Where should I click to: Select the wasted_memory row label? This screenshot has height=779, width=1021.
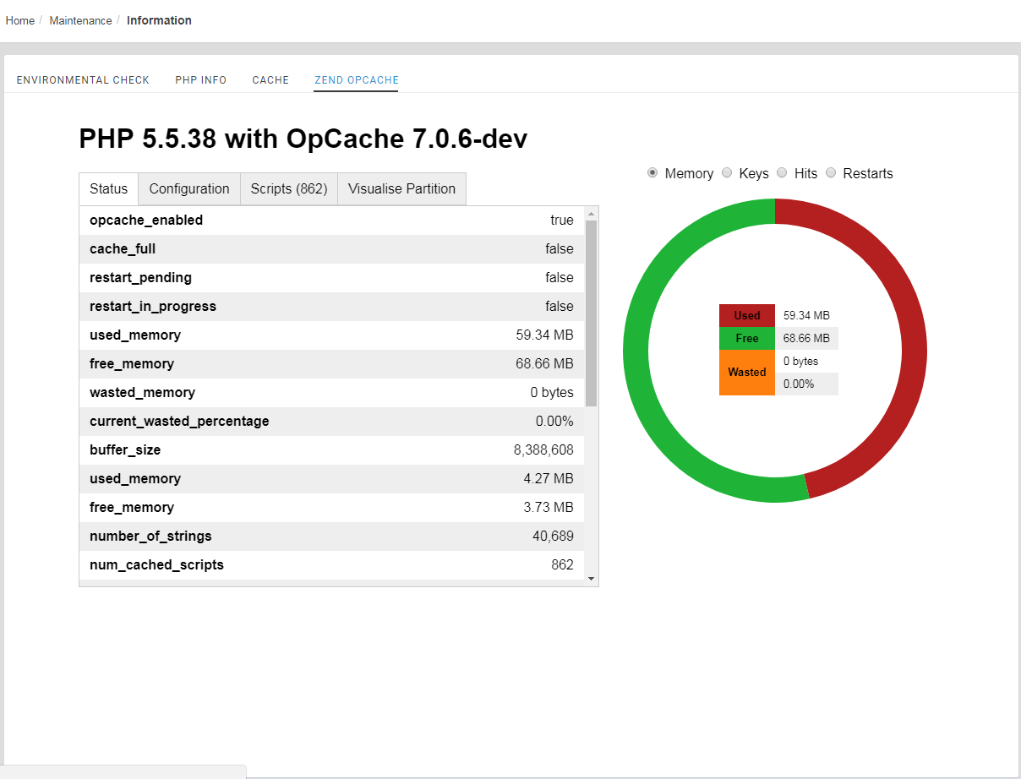[142, 393]
